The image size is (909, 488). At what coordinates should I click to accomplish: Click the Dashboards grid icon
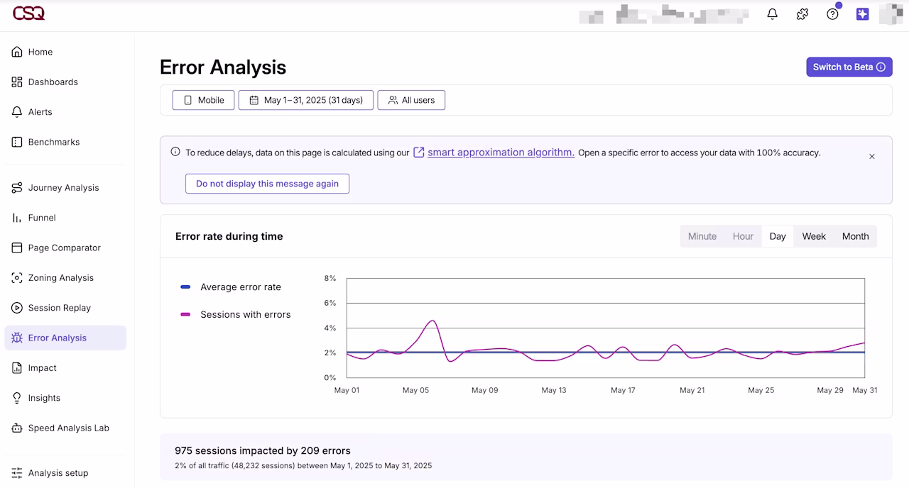[17, 82]
